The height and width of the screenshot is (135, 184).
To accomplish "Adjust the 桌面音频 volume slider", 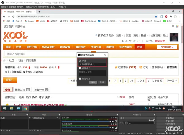I will click(x=86, y=121).
